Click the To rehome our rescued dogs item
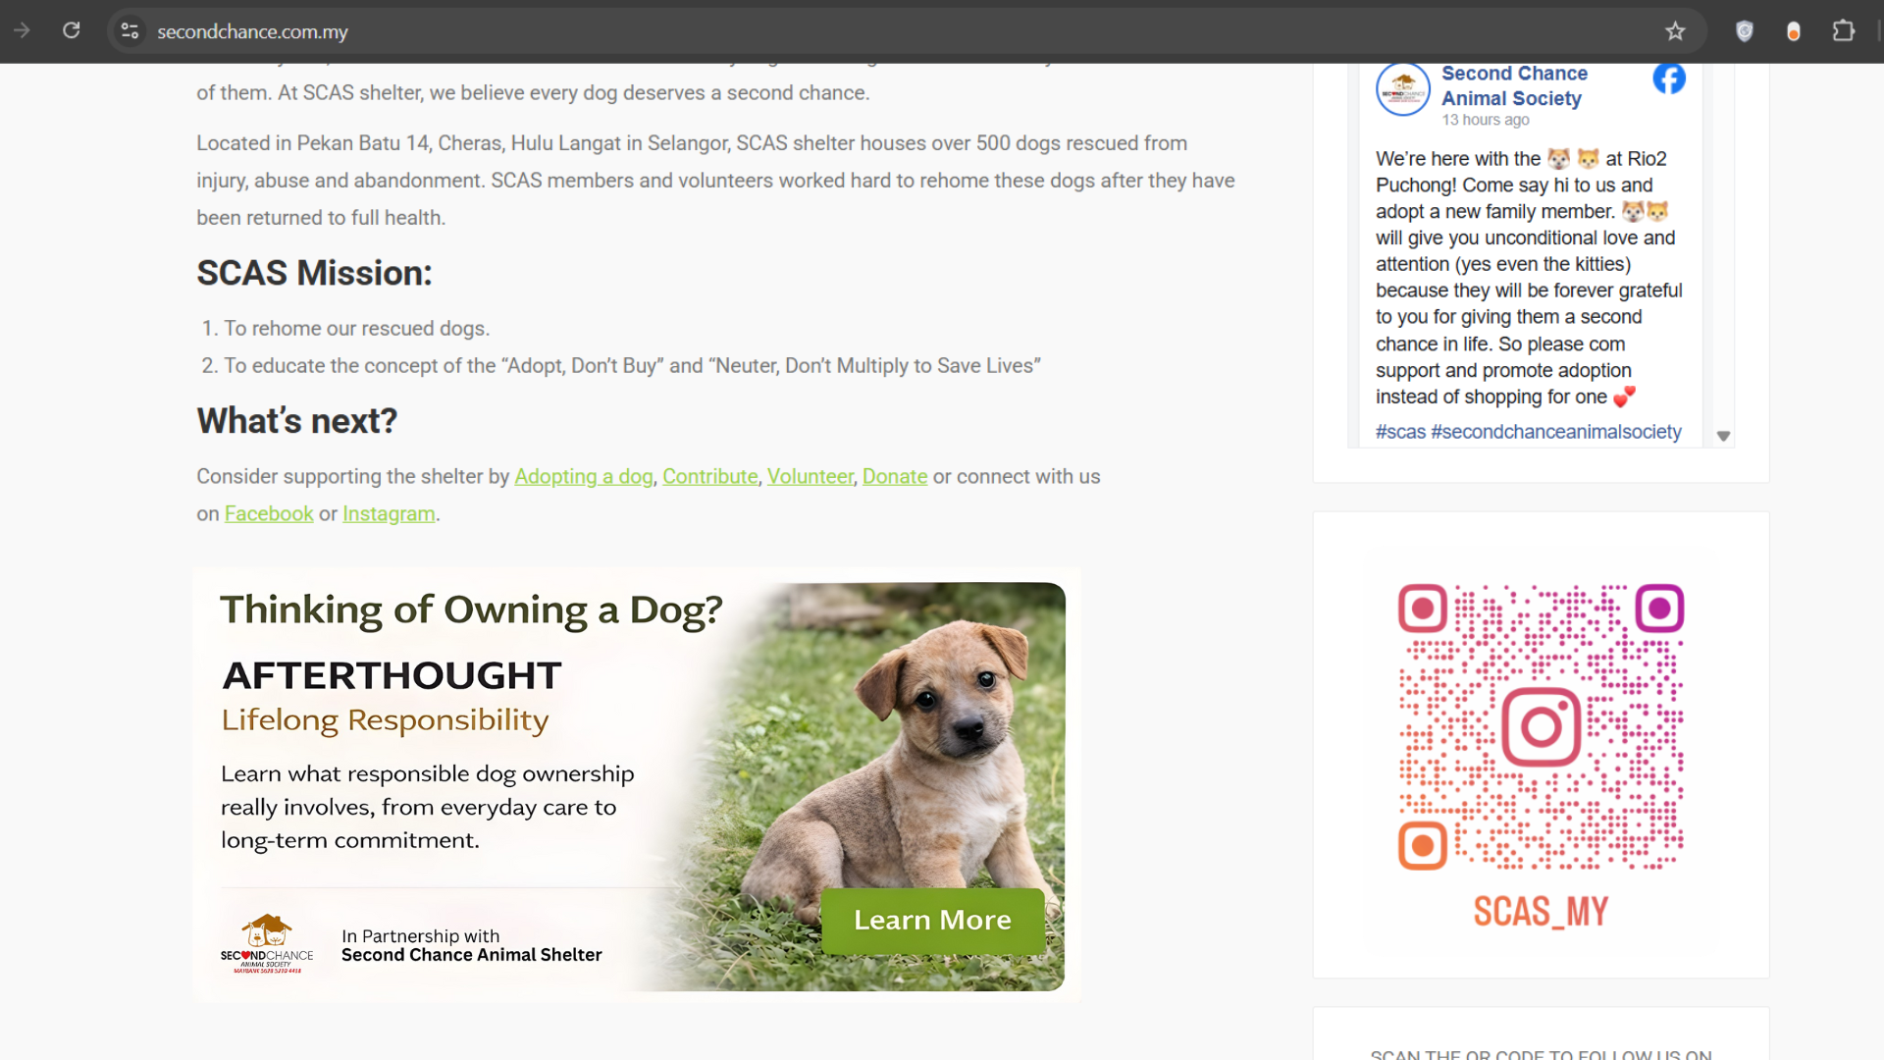 (x=356, y=329)
